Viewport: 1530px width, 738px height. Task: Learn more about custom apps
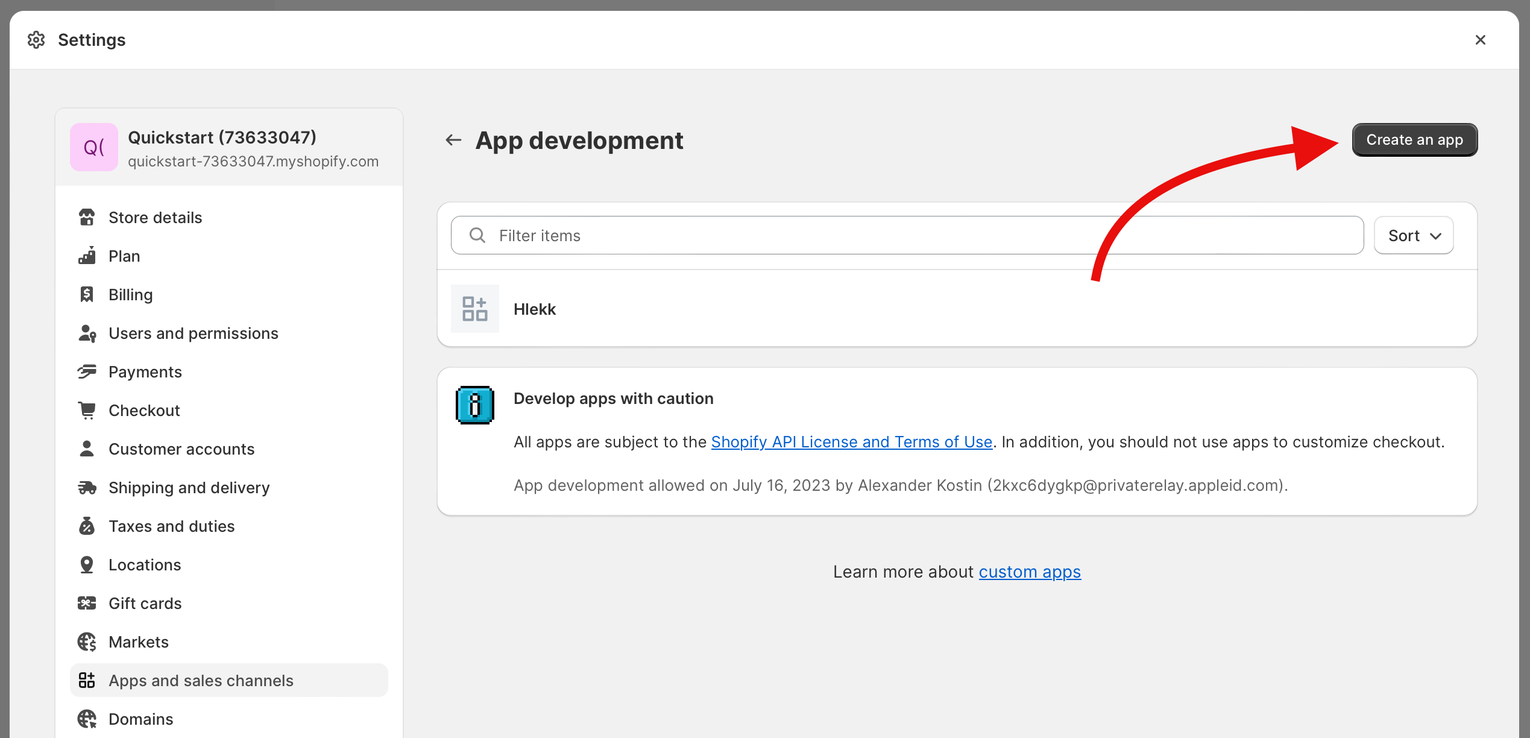click(1030, 571)
